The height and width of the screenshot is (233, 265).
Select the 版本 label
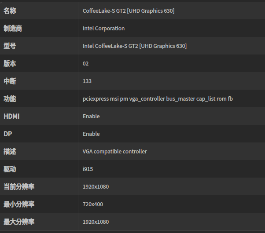pos(10,63)
